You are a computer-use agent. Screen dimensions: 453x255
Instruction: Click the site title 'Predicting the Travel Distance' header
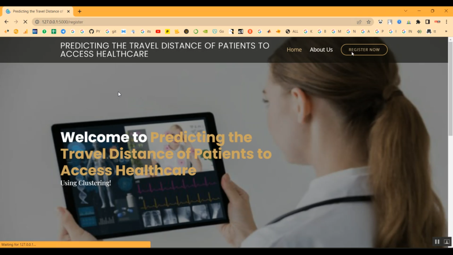[x=165, y=50]
